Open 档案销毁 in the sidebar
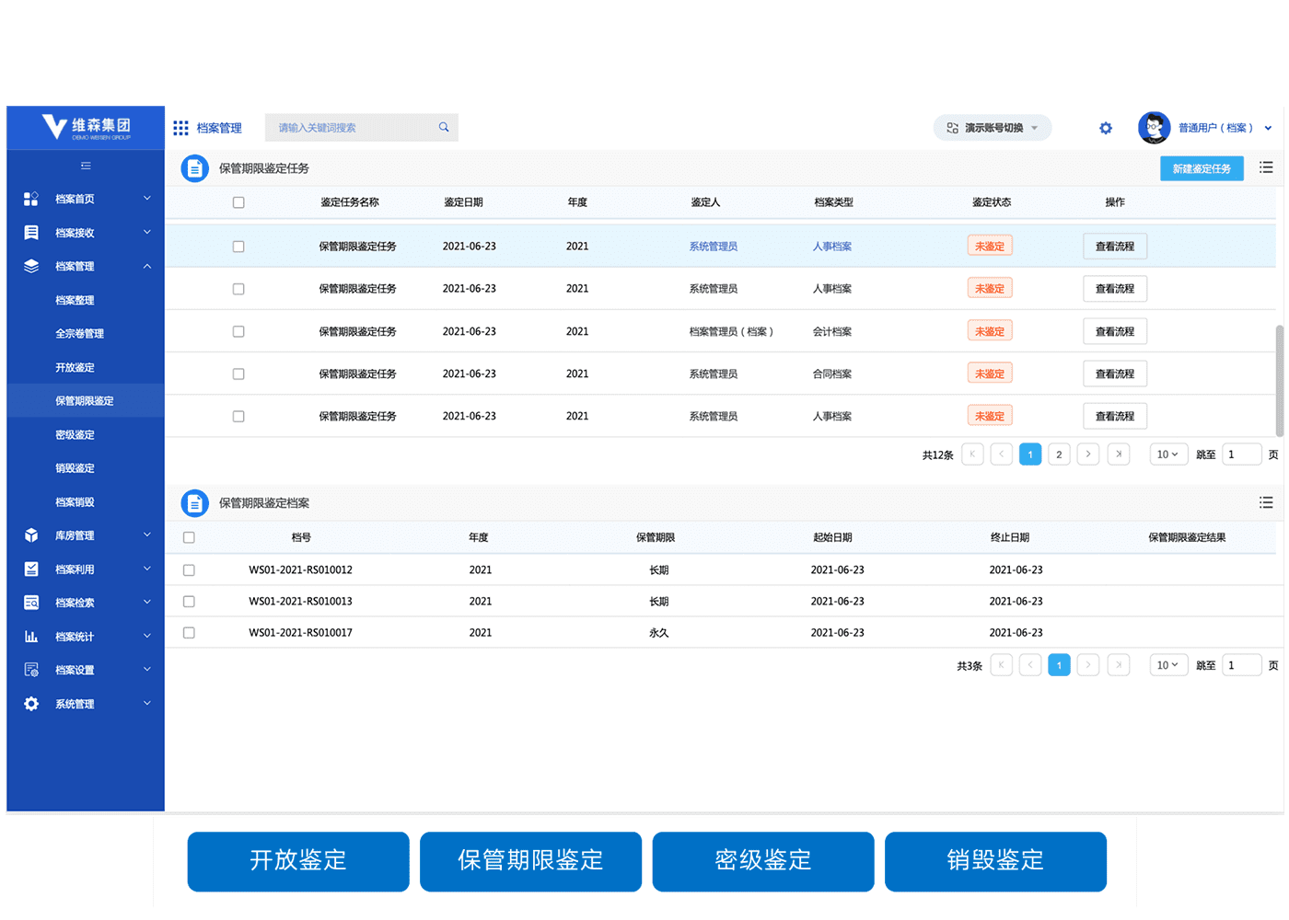Image resolution: width=1289 pixels, height=920 pixels. pyautogui.click(x=75, y=502)
